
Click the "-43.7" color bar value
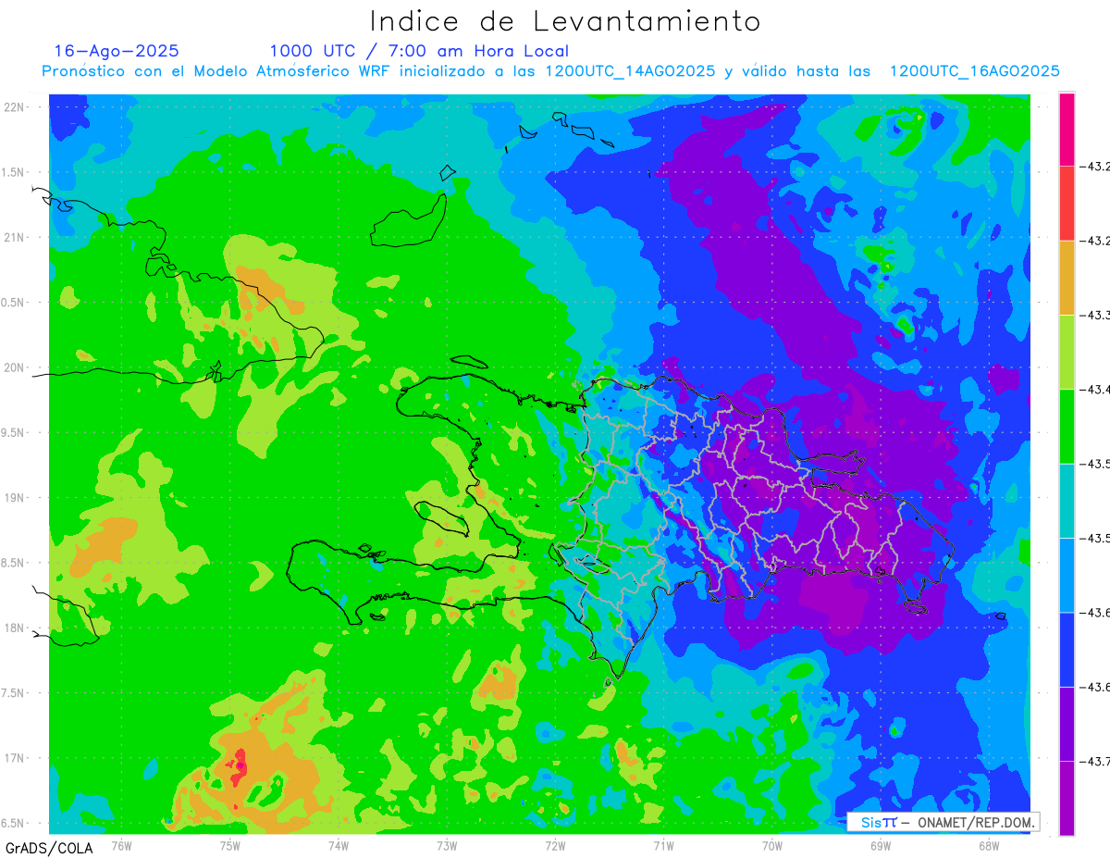tap(1095, 761)
